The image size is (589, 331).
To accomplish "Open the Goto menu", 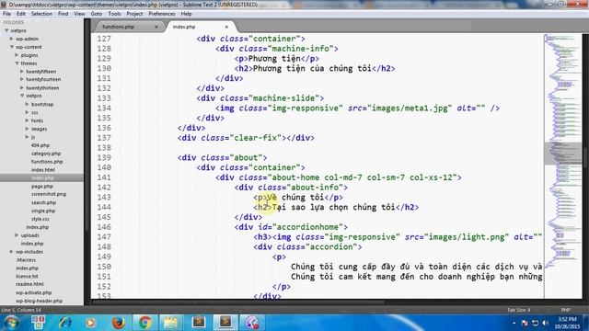I will pos(96,14).
